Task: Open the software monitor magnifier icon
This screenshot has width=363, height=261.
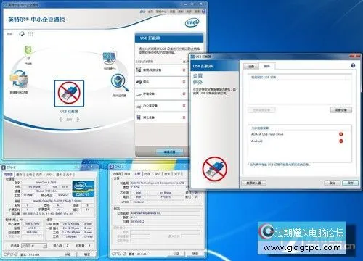Action: 119,83
